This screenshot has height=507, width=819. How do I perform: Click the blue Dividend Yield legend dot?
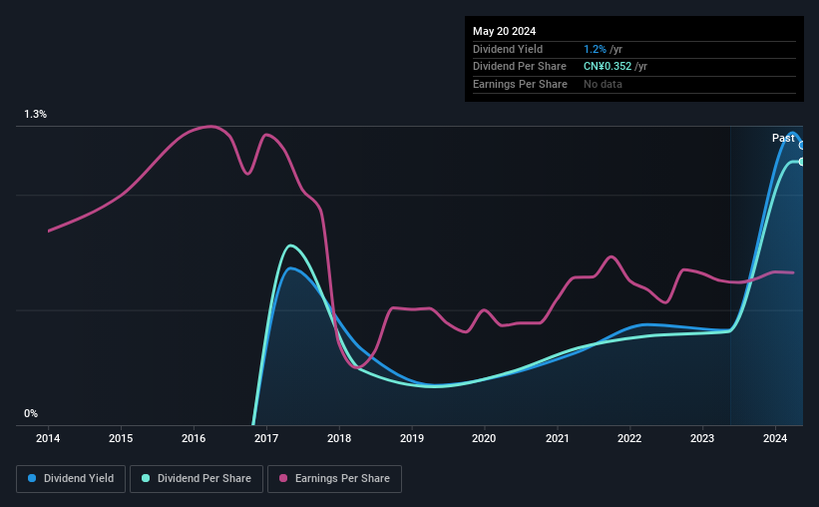click(32, 478)
